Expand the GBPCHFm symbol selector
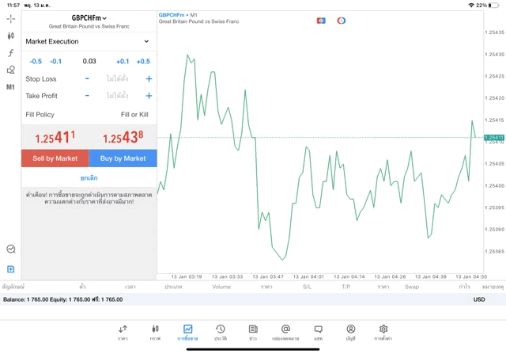This screenshot has height=354, width=506. [x=89, y=17]
